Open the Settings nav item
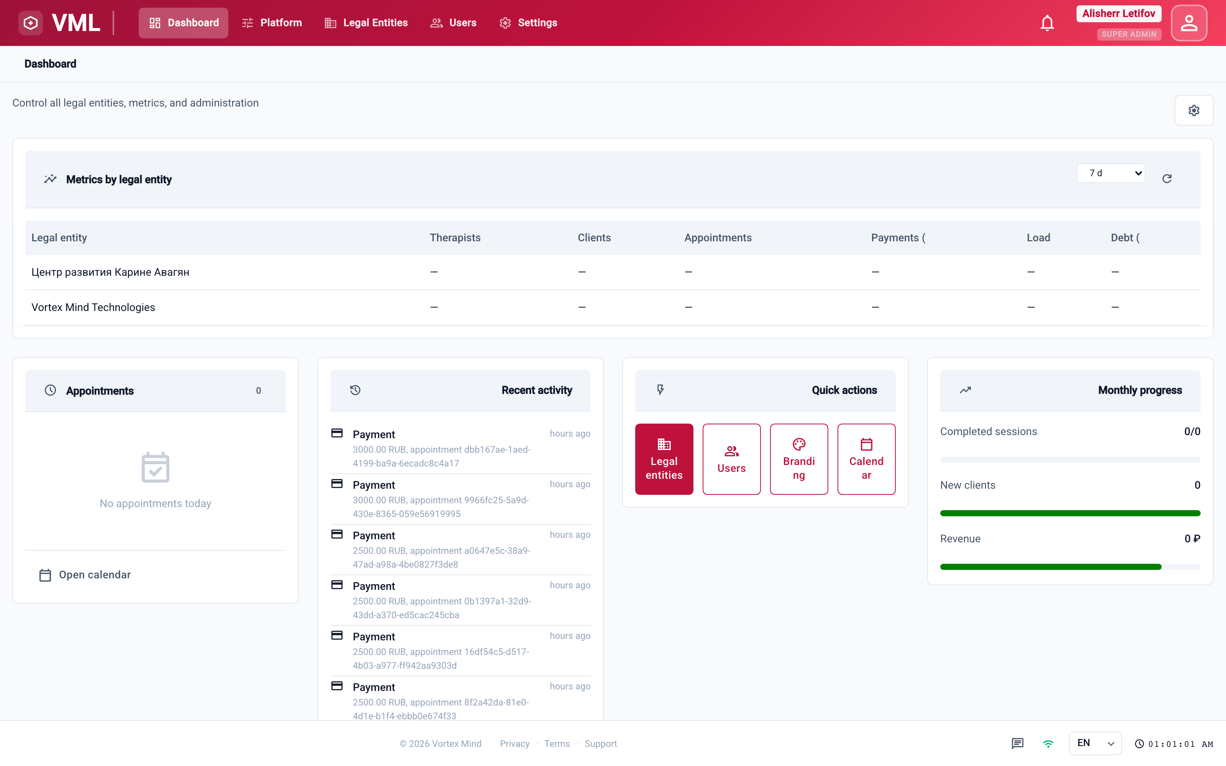 click(x=528, y=23)
